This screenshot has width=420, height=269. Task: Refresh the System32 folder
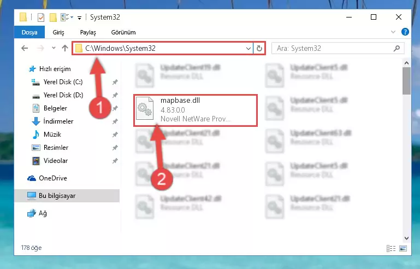pos(259,49)
